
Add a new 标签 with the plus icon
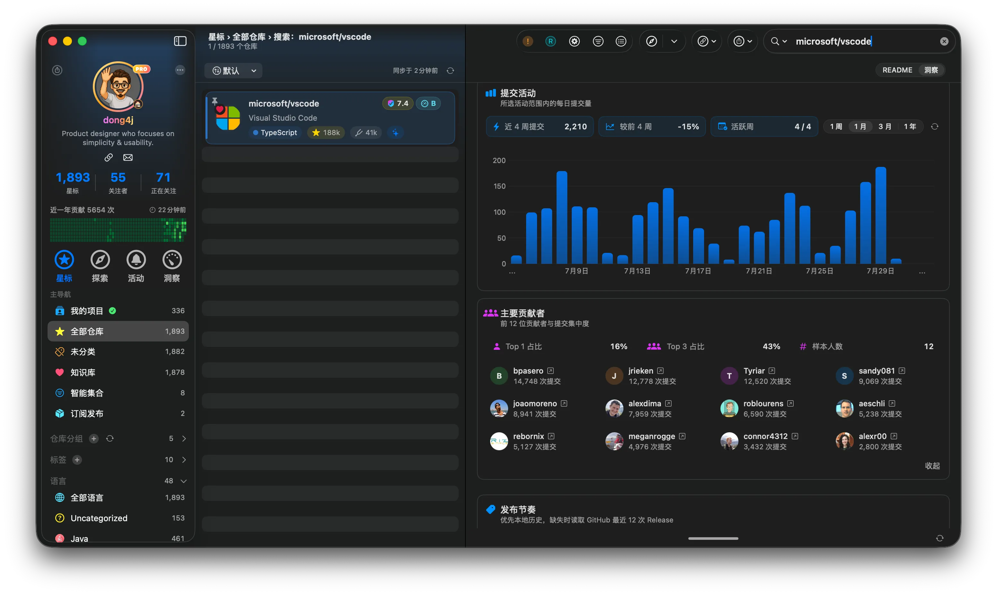[77, 460]
